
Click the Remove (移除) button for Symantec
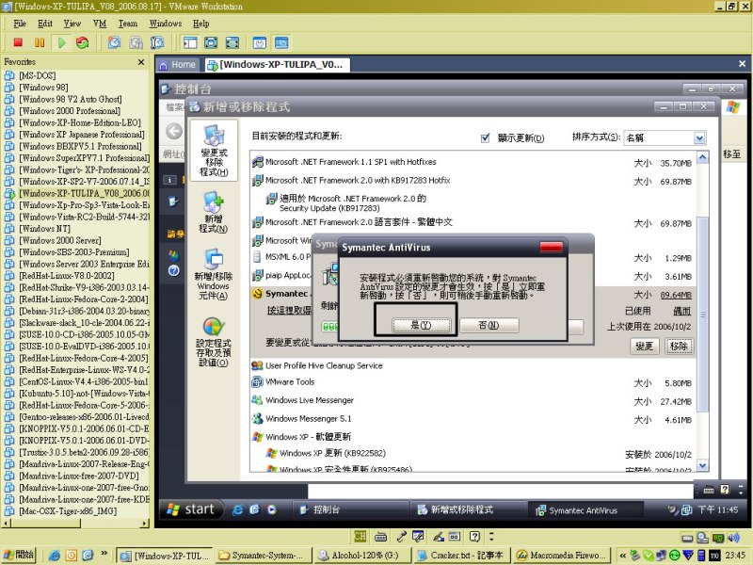click(x=679, y=346)
